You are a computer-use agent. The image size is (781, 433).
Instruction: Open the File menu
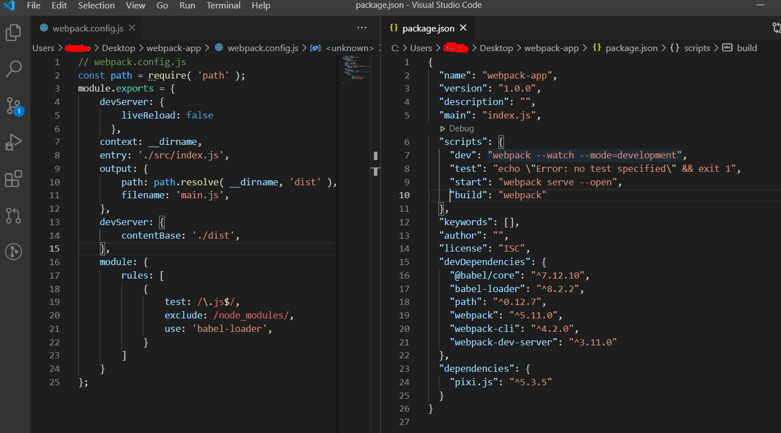point(34,6)
